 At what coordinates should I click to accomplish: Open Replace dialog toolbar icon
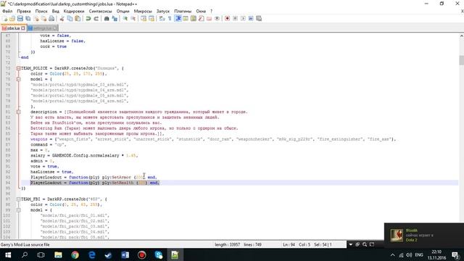pos(115,19)
